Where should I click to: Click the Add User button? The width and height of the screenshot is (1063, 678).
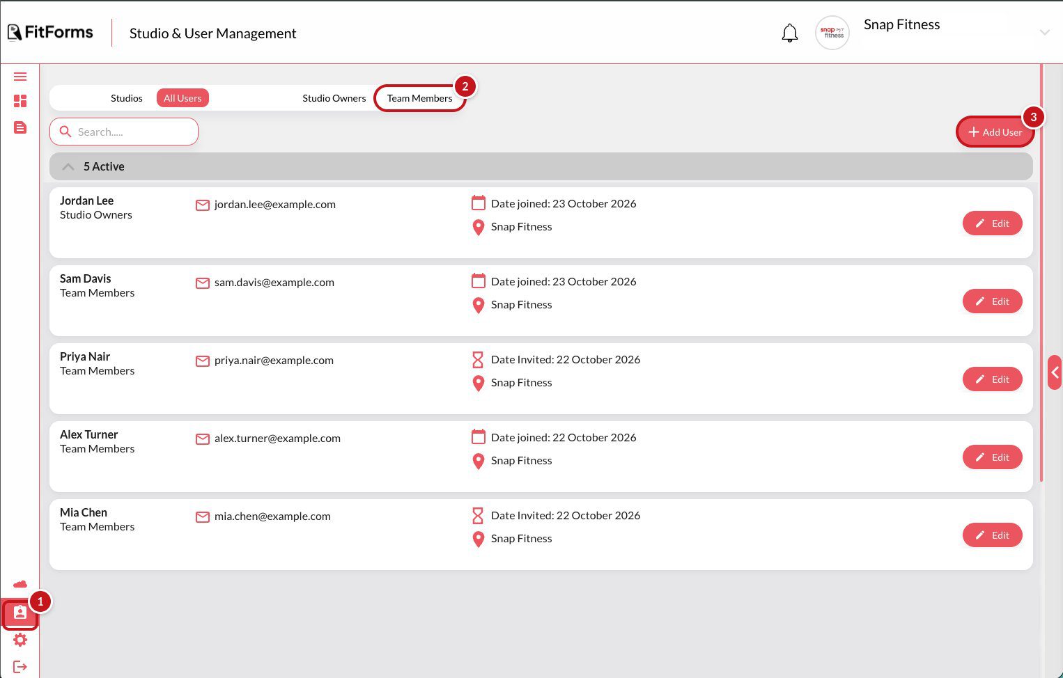click(995, 132)
